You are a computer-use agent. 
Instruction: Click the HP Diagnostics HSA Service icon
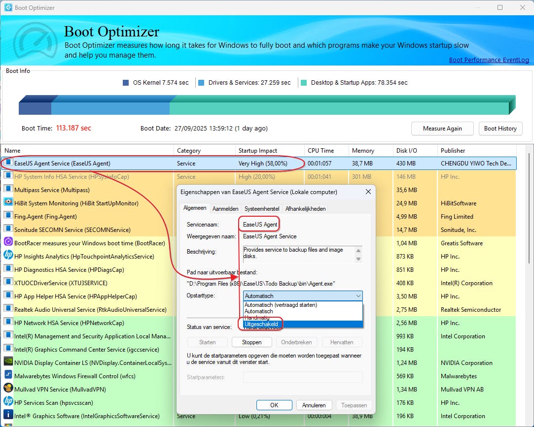pos(8,269)
